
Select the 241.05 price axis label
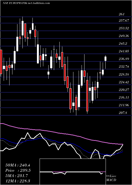pyautogui.click(x=124, y=51)
